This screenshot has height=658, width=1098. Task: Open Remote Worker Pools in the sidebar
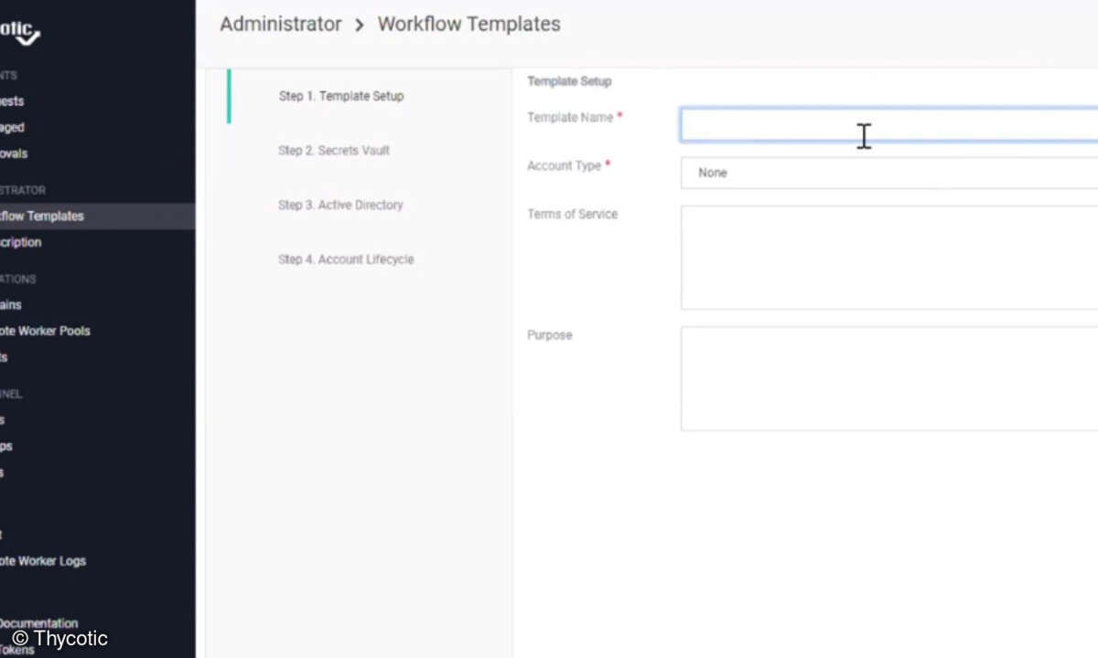[x=45, y=331]
